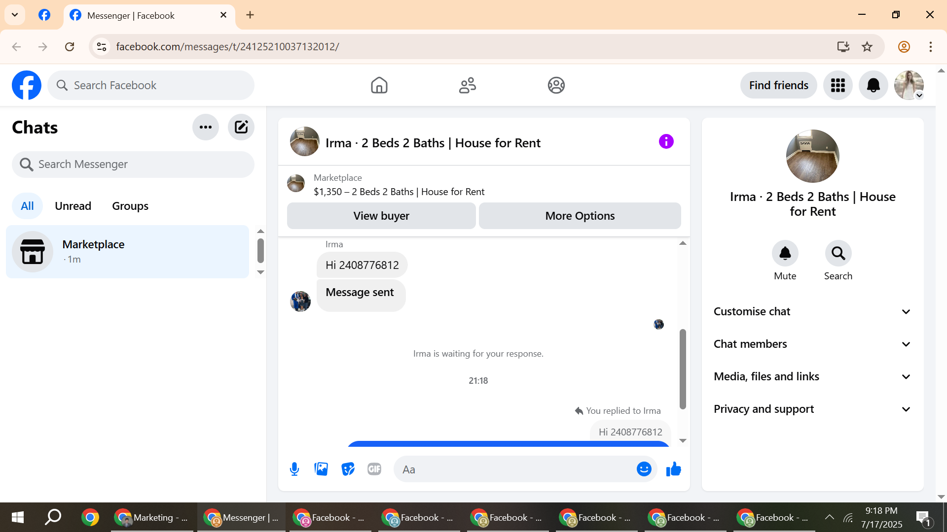Click the chat list scroll down arrow
The image size is (947, 532).
261,272
